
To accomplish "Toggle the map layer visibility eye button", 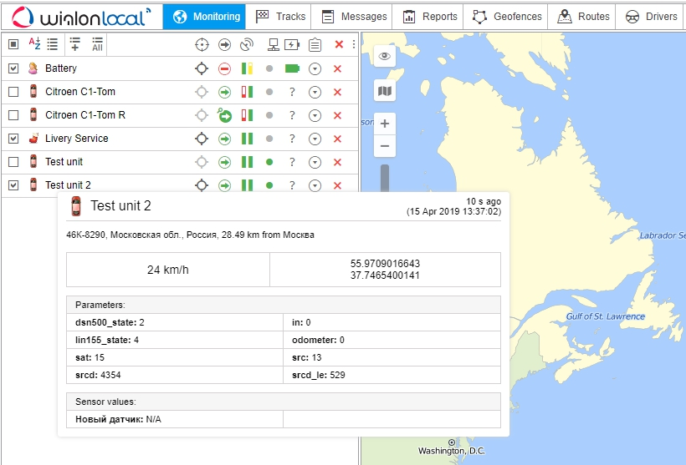I will click(385, 56).
